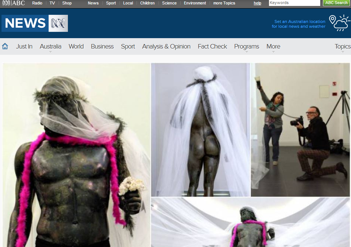Click the ABC logo in top bar
This screenshot has height=247, width=351.
pos(13,3)
